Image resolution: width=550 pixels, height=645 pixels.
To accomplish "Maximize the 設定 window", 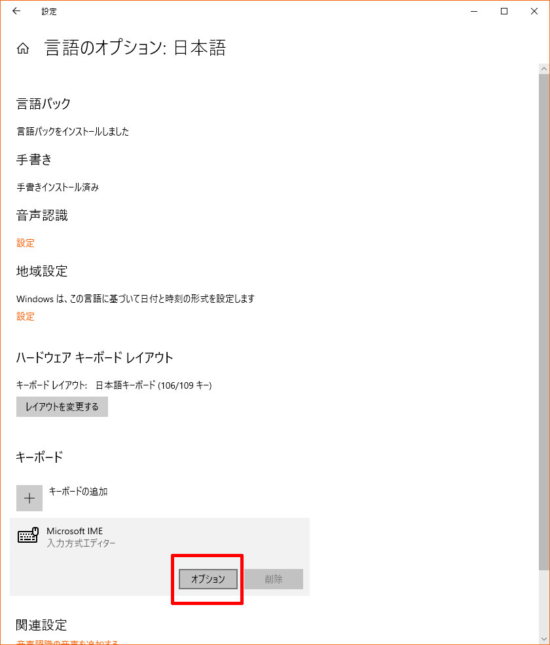I will [x=504, y=11].
